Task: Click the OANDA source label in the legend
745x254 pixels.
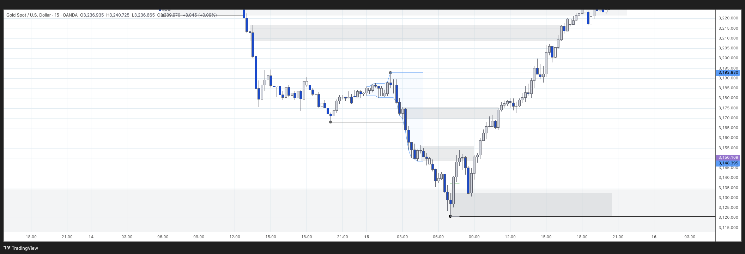Action: [x=70, y=15]
